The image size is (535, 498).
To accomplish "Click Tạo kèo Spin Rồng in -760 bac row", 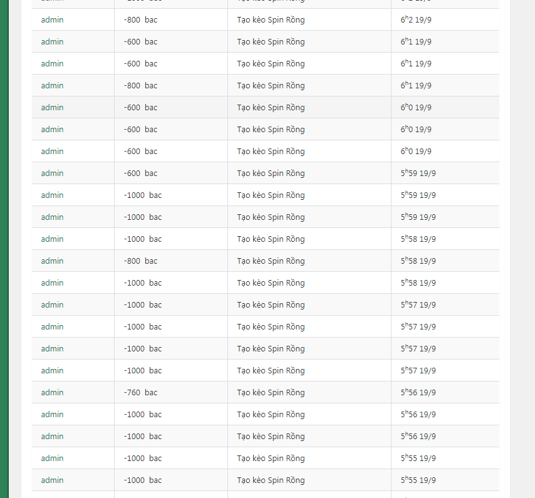I will click(271, 393).
